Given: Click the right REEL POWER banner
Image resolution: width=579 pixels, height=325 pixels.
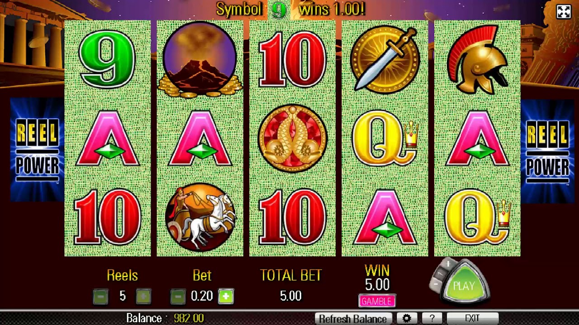Looking at the screenshot, I should click(548, 150).
